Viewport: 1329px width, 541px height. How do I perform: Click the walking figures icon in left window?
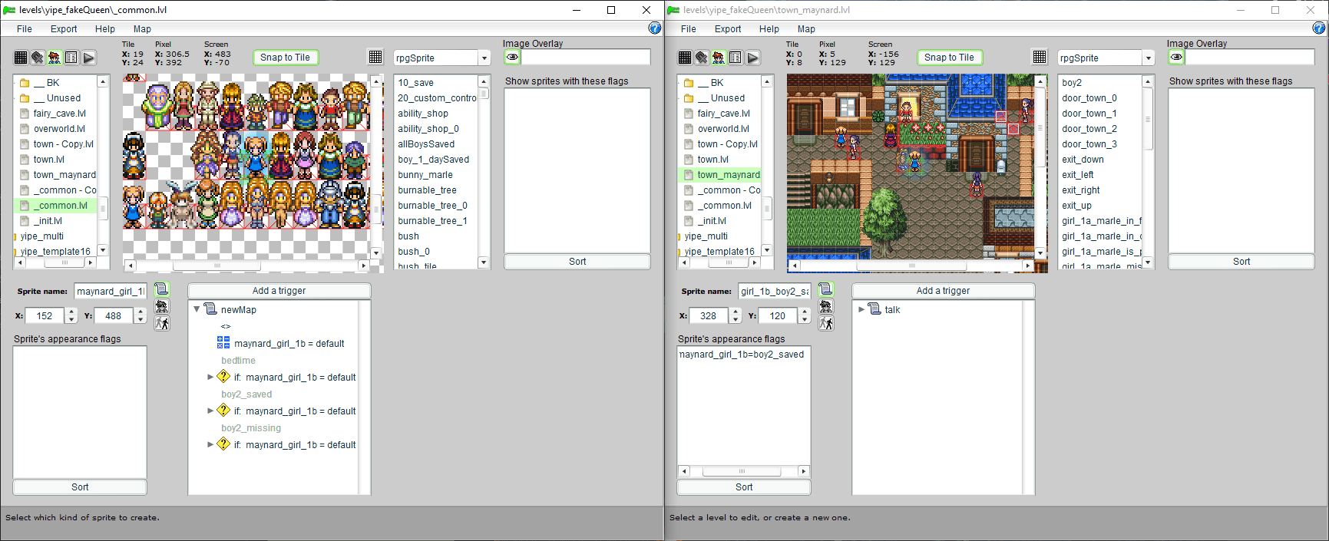162,323
